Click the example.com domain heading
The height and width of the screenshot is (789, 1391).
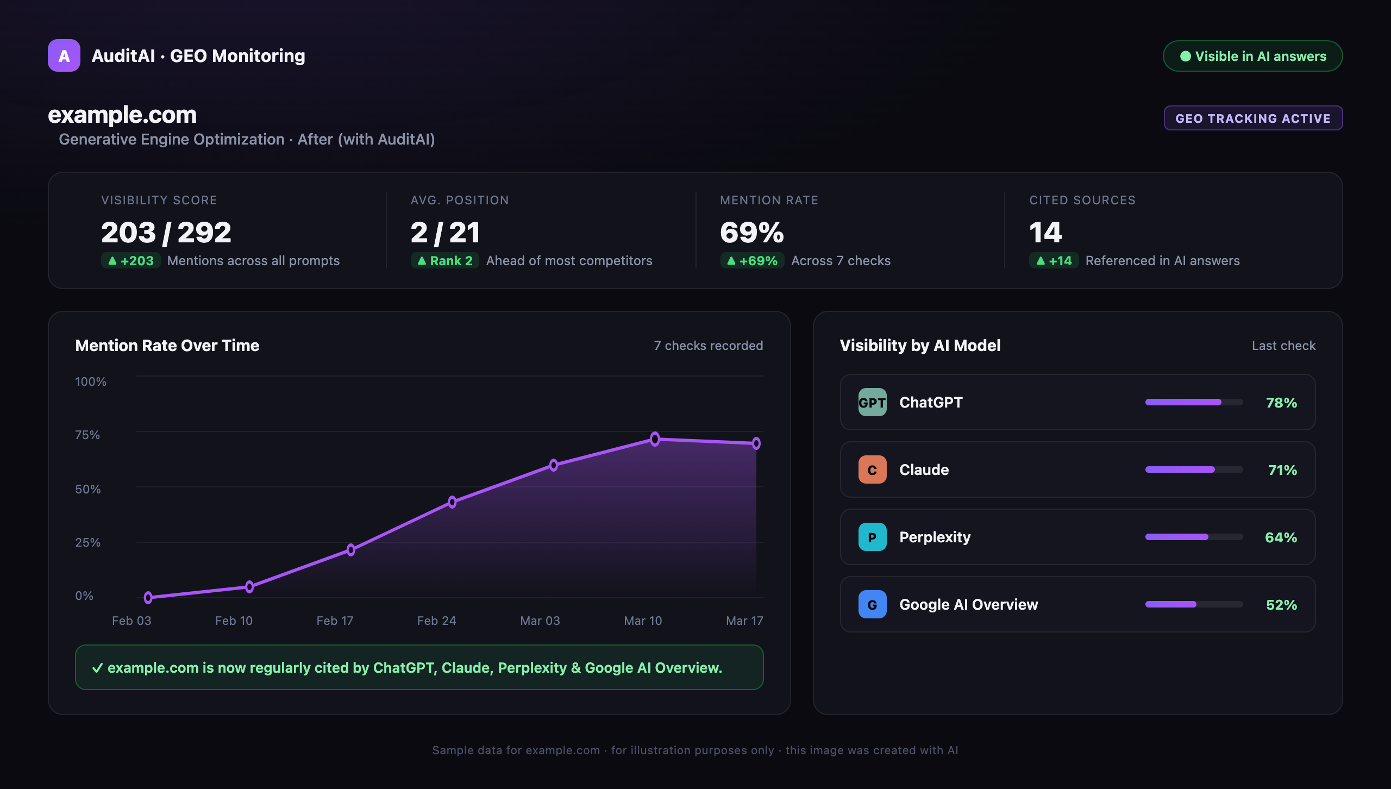point(122,115)
